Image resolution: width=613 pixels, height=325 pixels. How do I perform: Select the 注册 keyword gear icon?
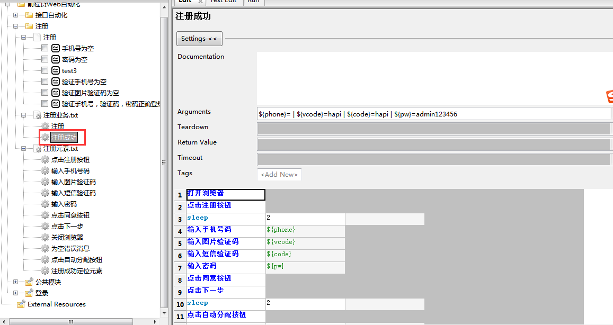pos(45,126)
